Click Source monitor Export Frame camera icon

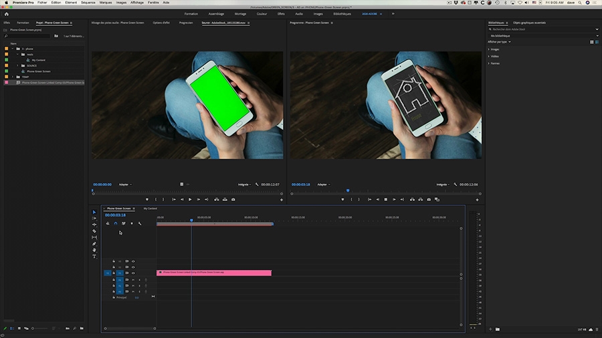click(233, 199)
